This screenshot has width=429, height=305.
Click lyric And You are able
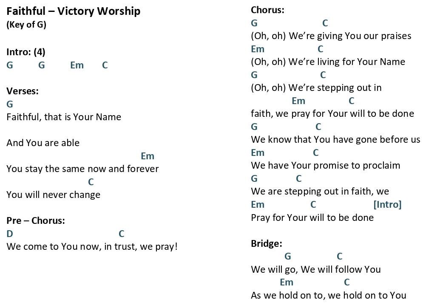43,143
